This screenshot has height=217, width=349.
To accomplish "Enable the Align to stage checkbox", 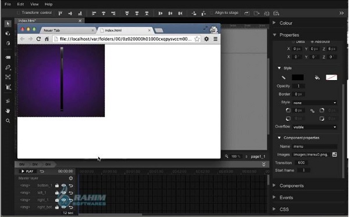I will pyautogui.click(x=212, y=13).
